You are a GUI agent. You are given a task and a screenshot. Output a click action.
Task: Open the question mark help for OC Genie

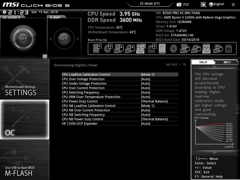(x=45, y=56)
